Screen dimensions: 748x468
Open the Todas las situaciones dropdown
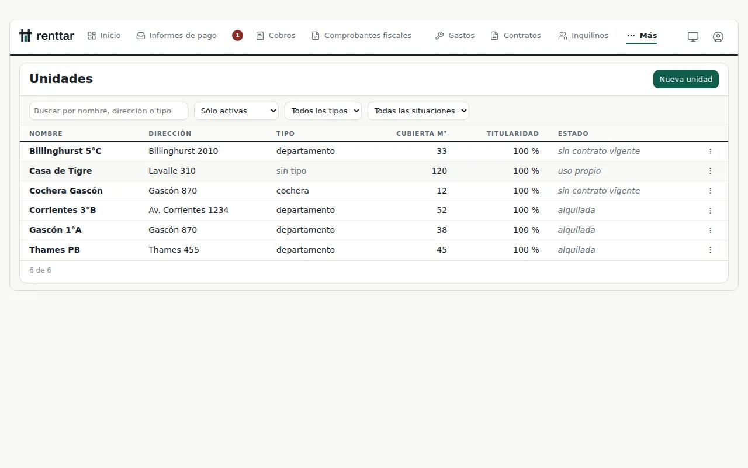pos(418,111)
